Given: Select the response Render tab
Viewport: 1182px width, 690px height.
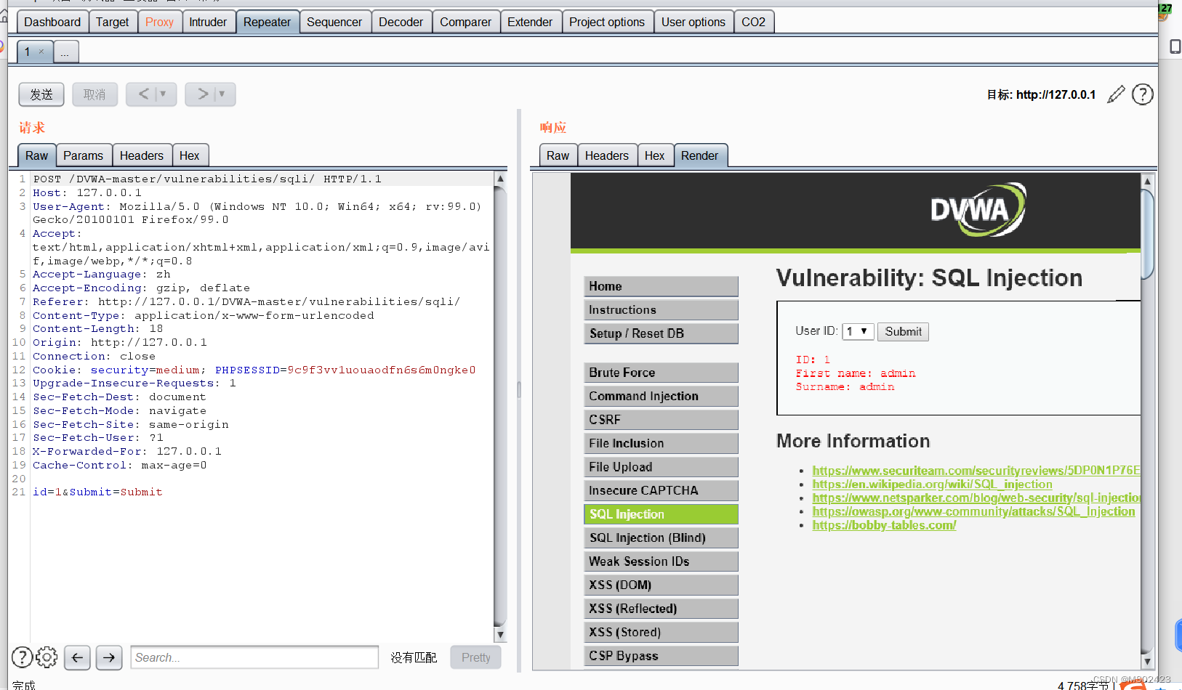Looking at the screenshot, I should tap(700, 155).
